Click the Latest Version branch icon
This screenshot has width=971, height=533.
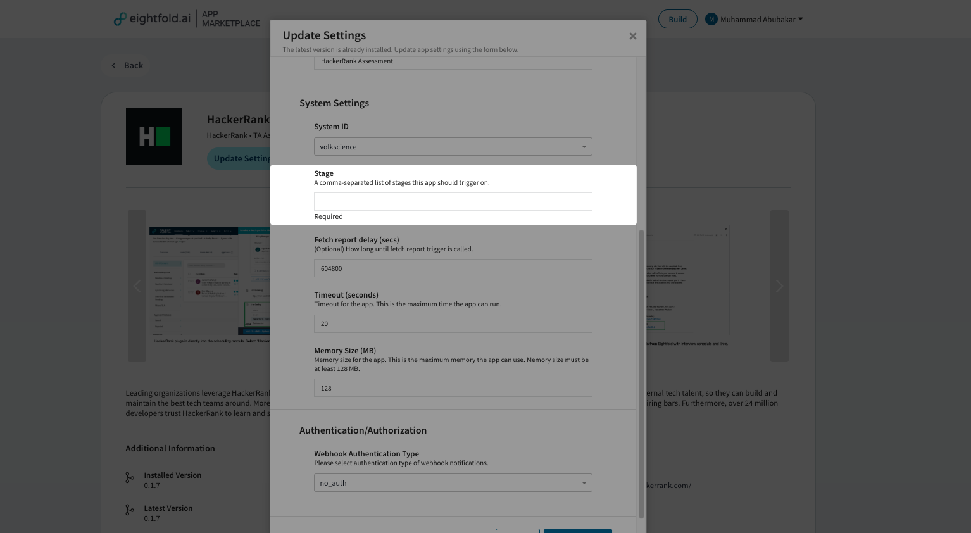(130, 510)
